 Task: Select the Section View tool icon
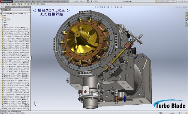102,7
